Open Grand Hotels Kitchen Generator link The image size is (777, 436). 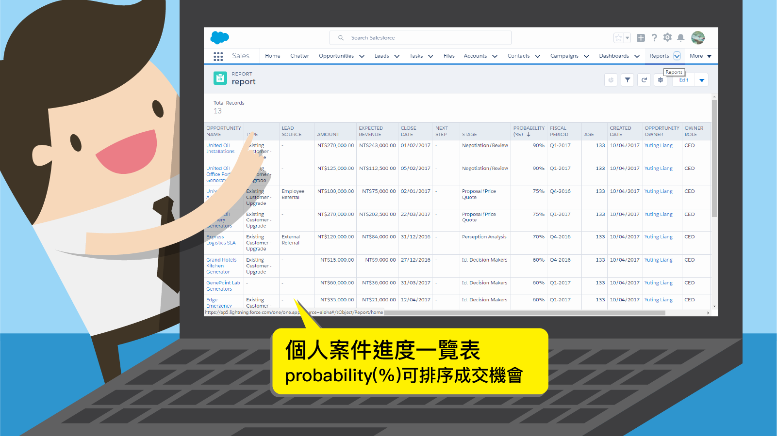click(x=221, y=266)
